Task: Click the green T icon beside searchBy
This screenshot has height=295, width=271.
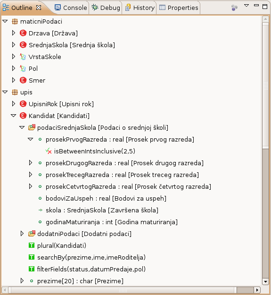Action: point(32,257)
